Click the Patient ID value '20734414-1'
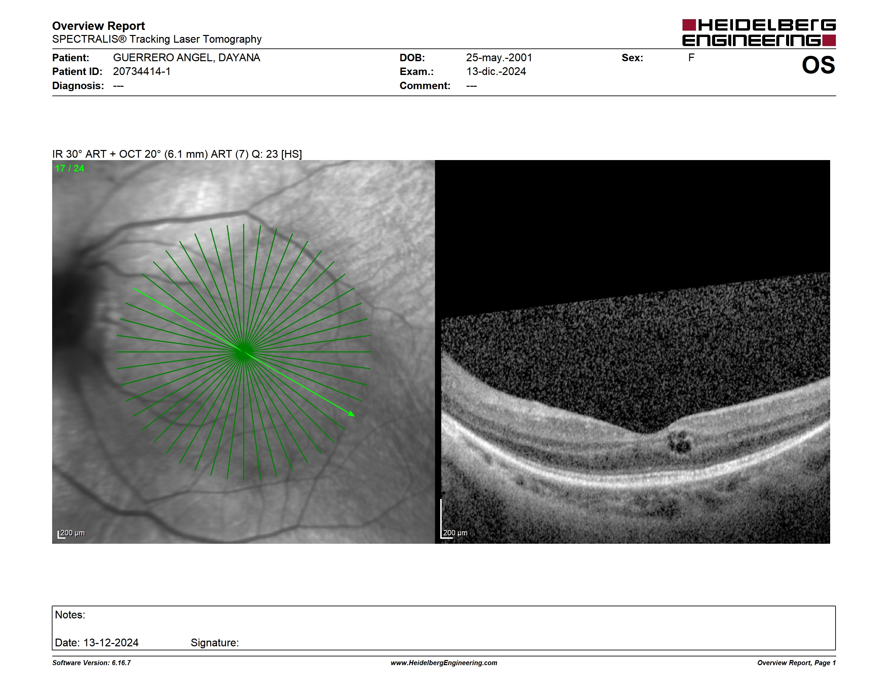The height and width of the screenshot is (686, 888). (x=142, y=72)
